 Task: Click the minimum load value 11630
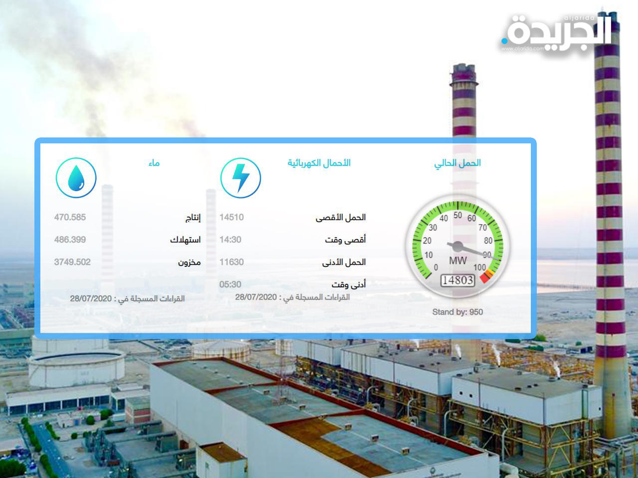(232, 262)
